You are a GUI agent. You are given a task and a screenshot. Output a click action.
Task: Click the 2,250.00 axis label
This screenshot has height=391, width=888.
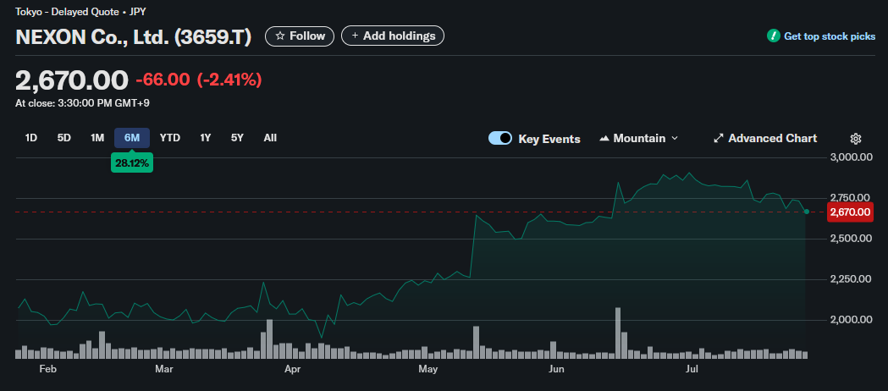[x=851, y=279]
